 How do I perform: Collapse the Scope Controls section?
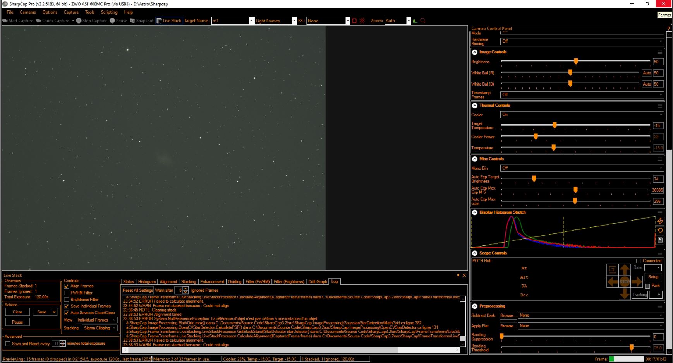tap(475, 253)
